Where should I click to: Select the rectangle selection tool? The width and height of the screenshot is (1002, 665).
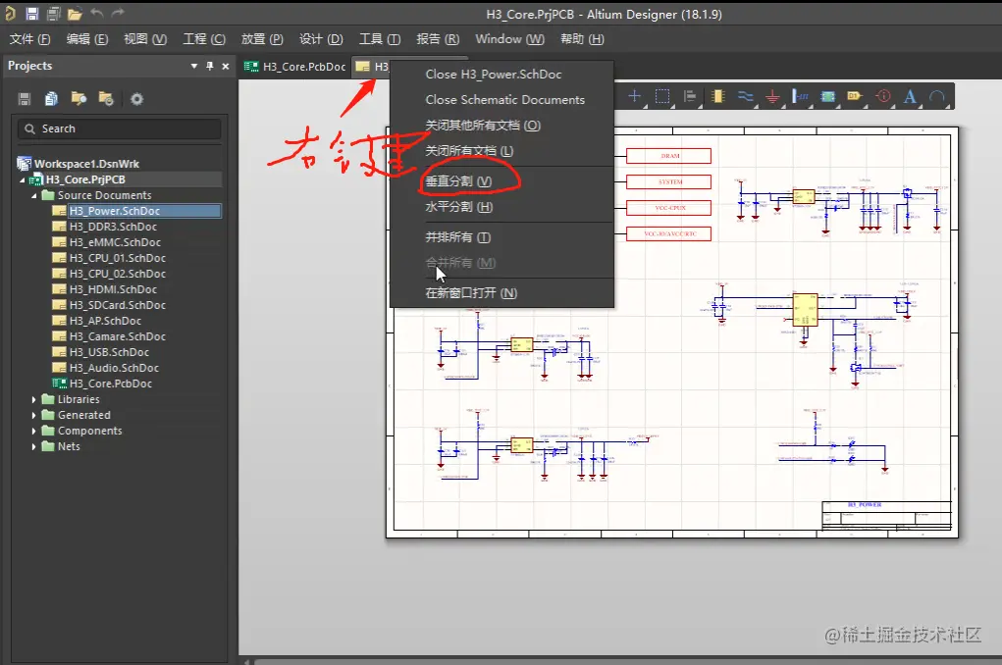point(662,96)
